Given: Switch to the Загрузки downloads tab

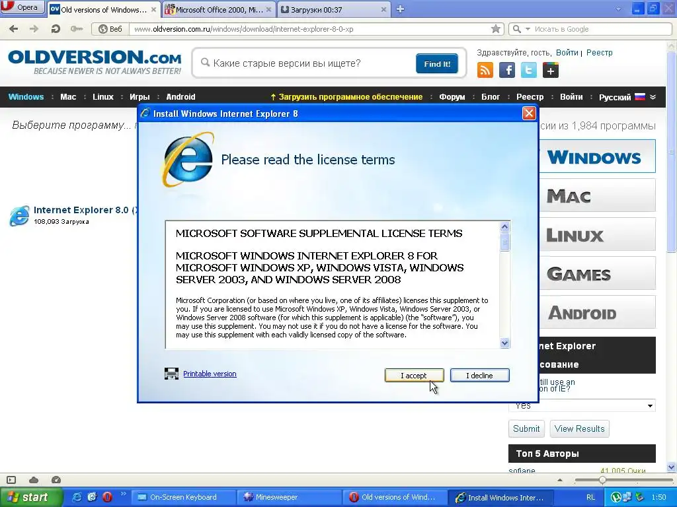Looking at the screenshot, I should coord(333,9).
